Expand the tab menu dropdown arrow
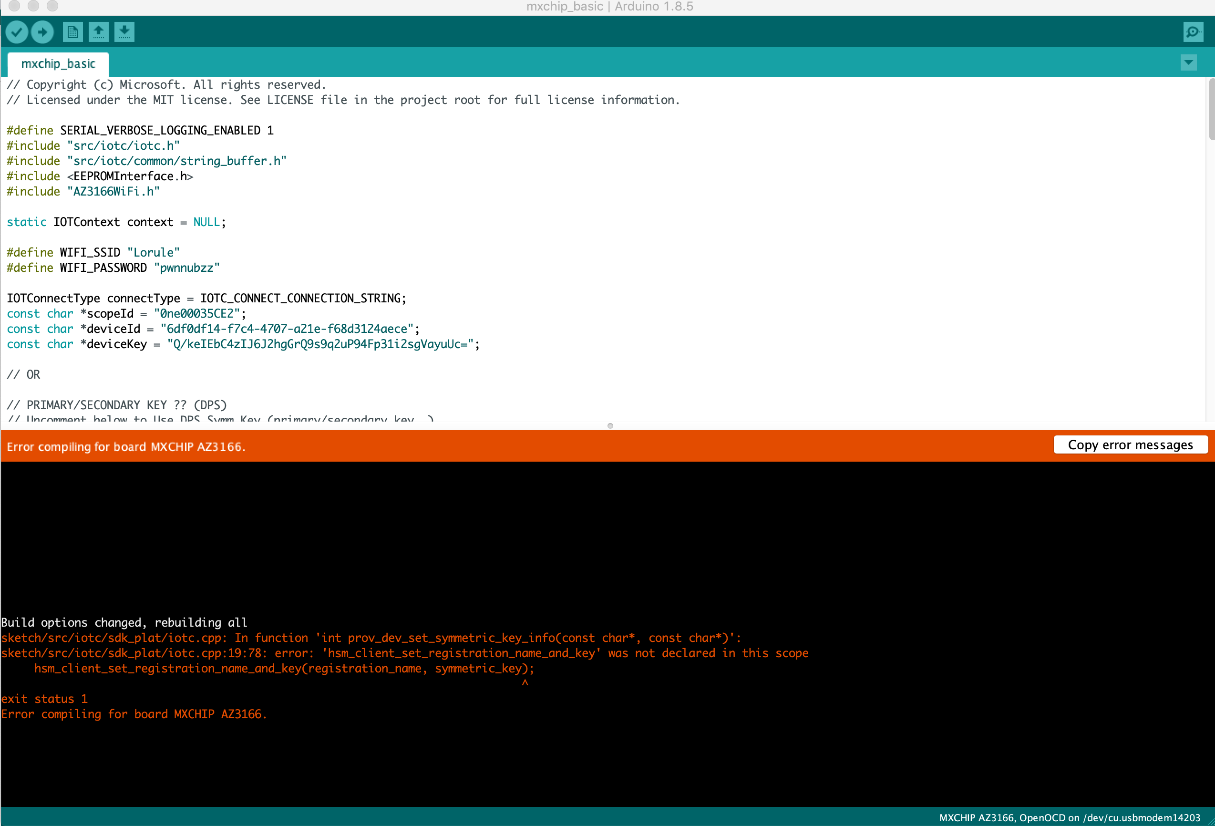Image resolution: width=1215 pixels, height=826 pixels. point(1188,63)
